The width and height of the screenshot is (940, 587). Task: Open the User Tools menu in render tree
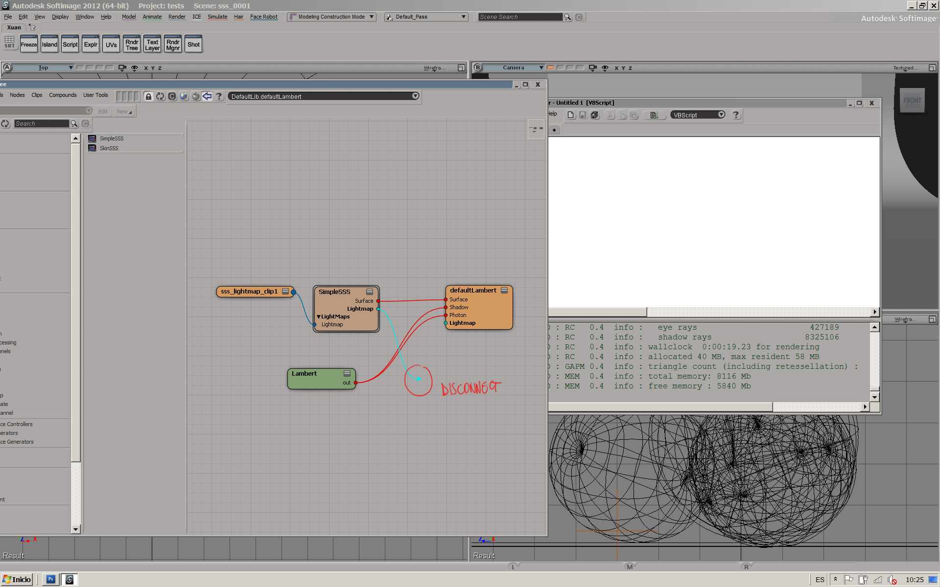tap(95, 95)
